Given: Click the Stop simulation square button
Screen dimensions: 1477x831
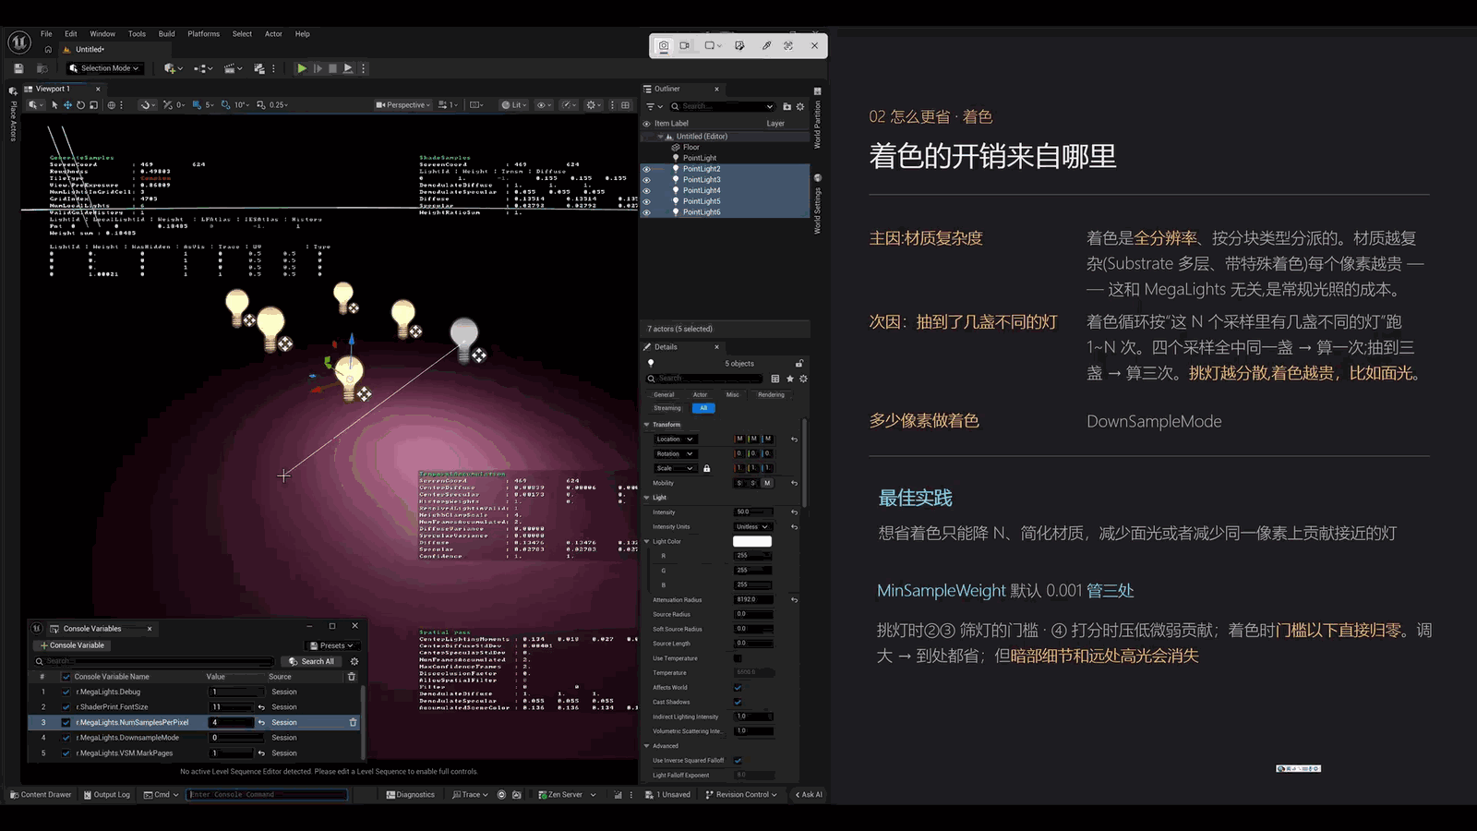Looking at the screenshot, I should 332,68.
